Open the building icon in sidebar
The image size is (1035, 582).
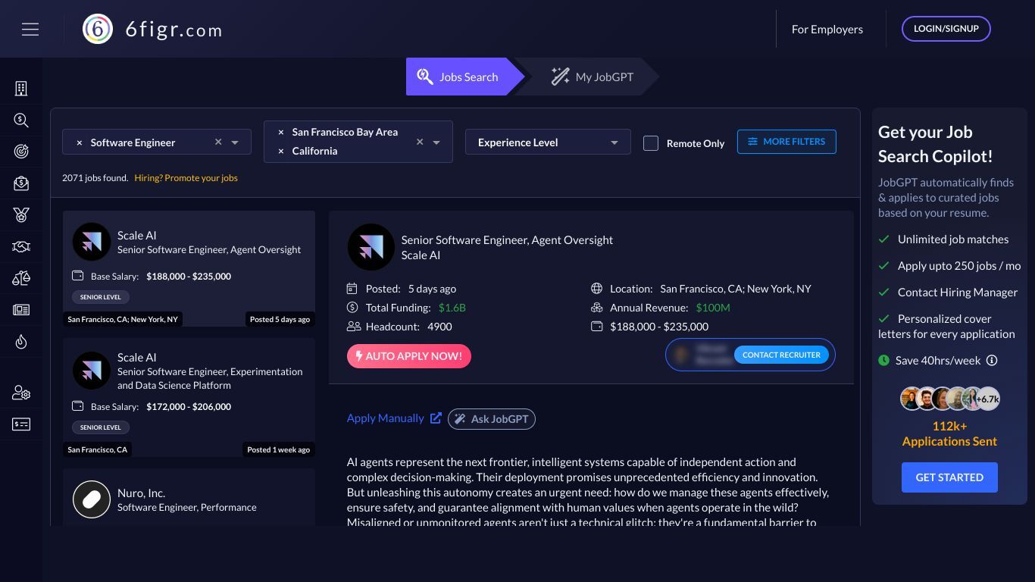point(21,89)
